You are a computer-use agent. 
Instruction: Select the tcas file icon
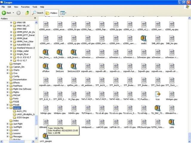(158, 94)
